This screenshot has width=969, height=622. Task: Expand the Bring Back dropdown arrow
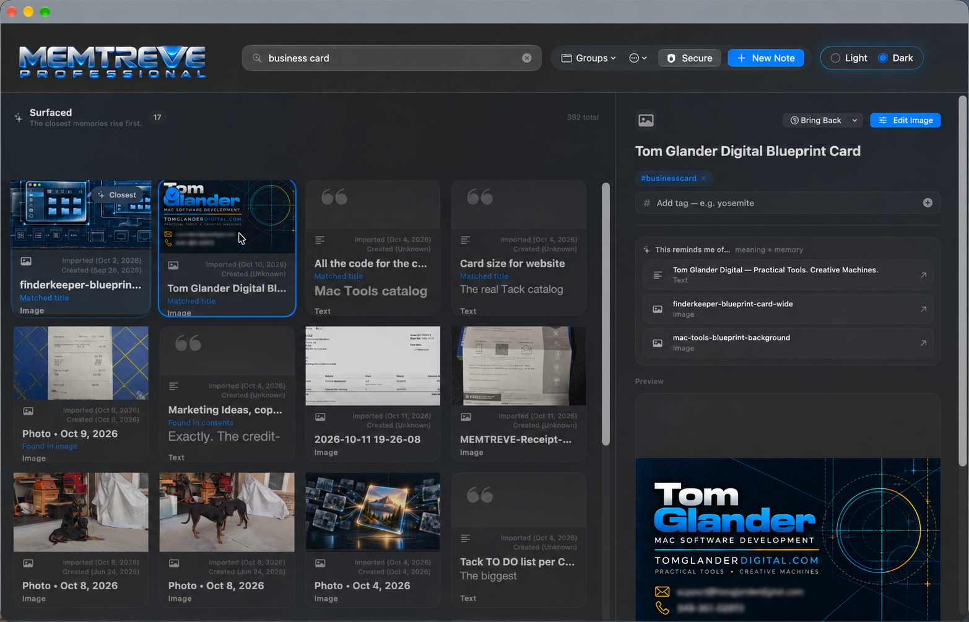tap(854, 120)
